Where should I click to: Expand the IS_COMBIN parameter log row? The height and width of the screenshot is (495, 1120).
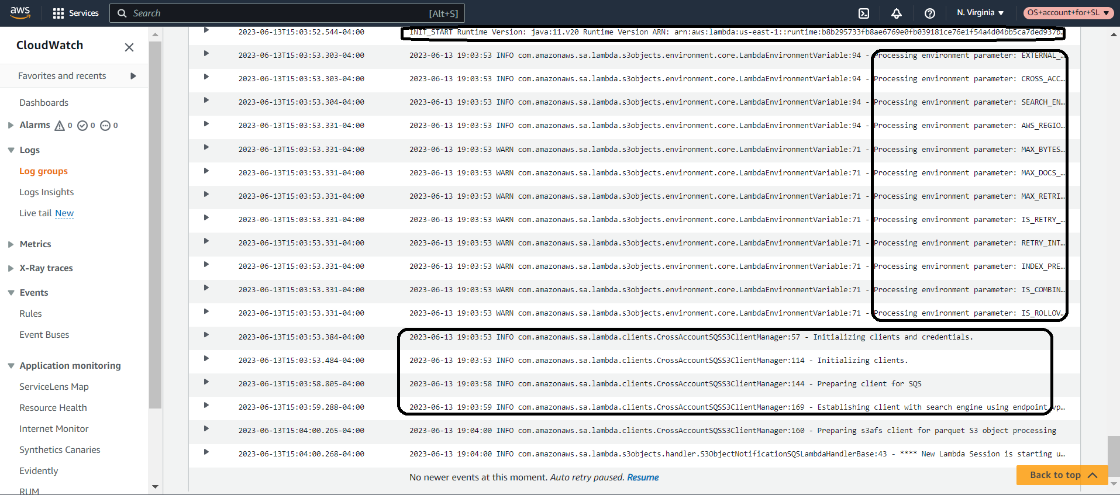pyautogui.click(x=206, y=288)
